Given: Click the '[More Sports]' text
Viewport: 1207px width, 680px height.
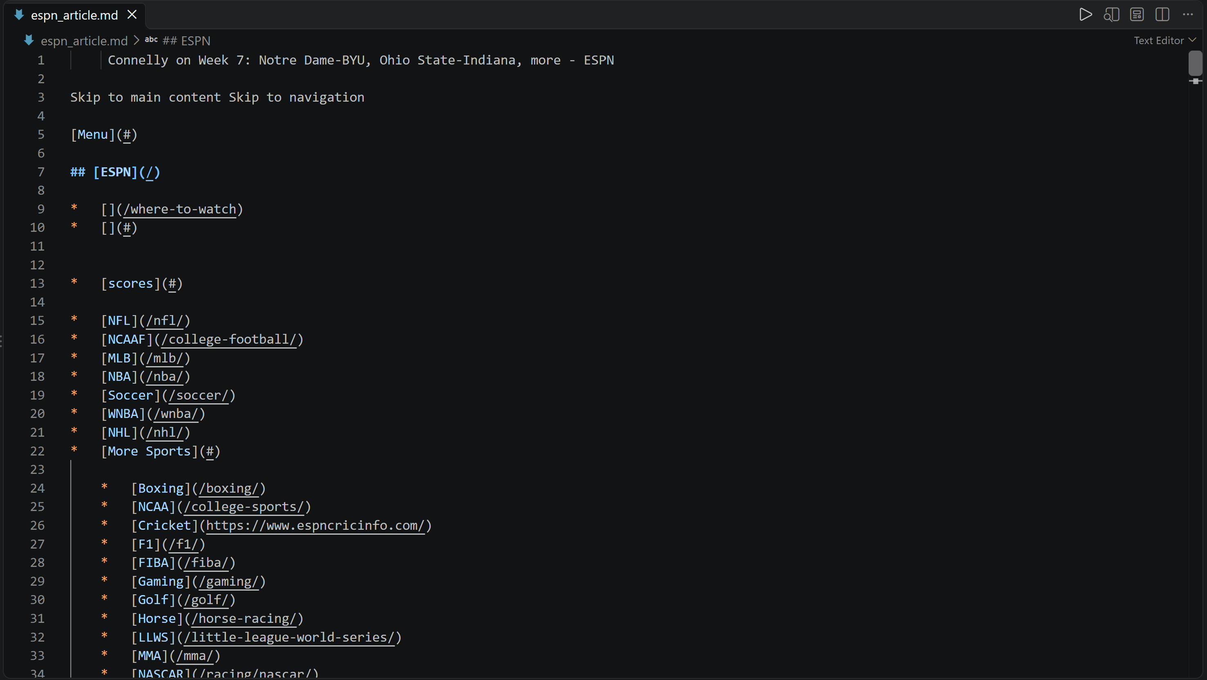Looking at the screenshot, I should [150, 451].
